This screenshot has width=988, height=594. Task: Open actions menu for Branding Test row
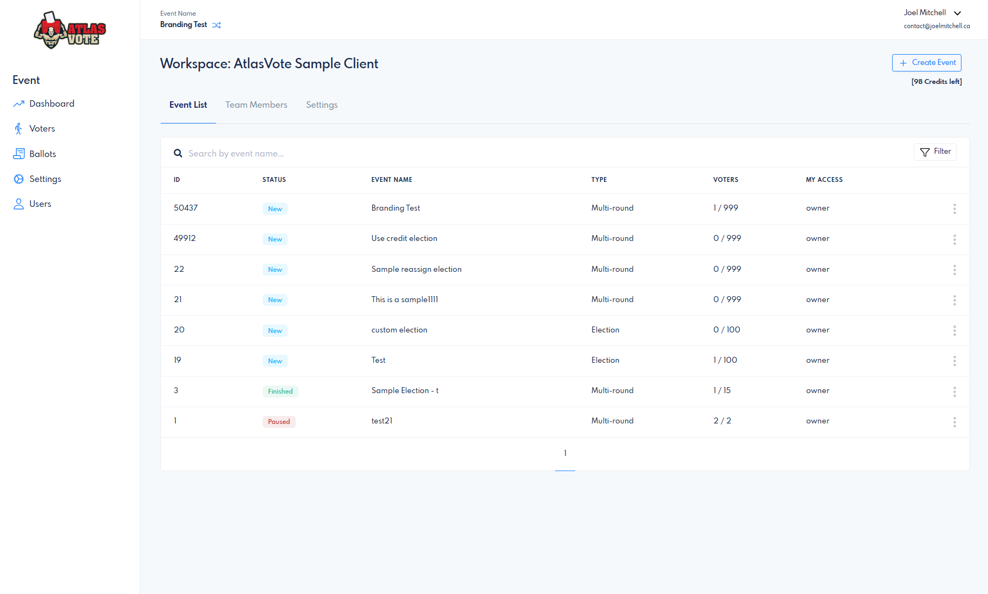954,208
